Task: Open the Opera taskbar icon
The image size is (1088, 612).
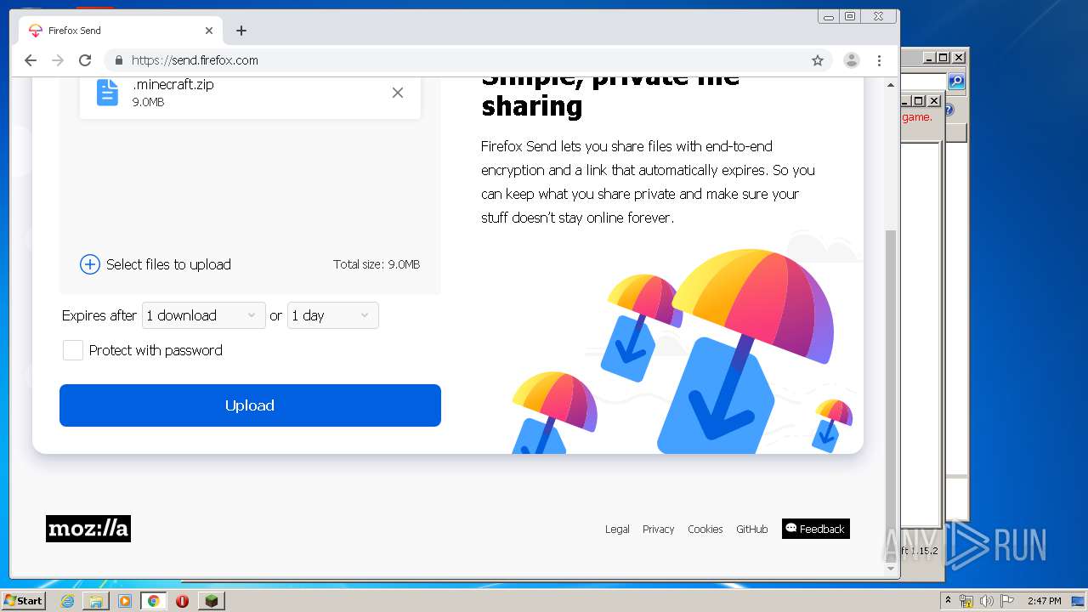Action: click(x=182, y=601)
